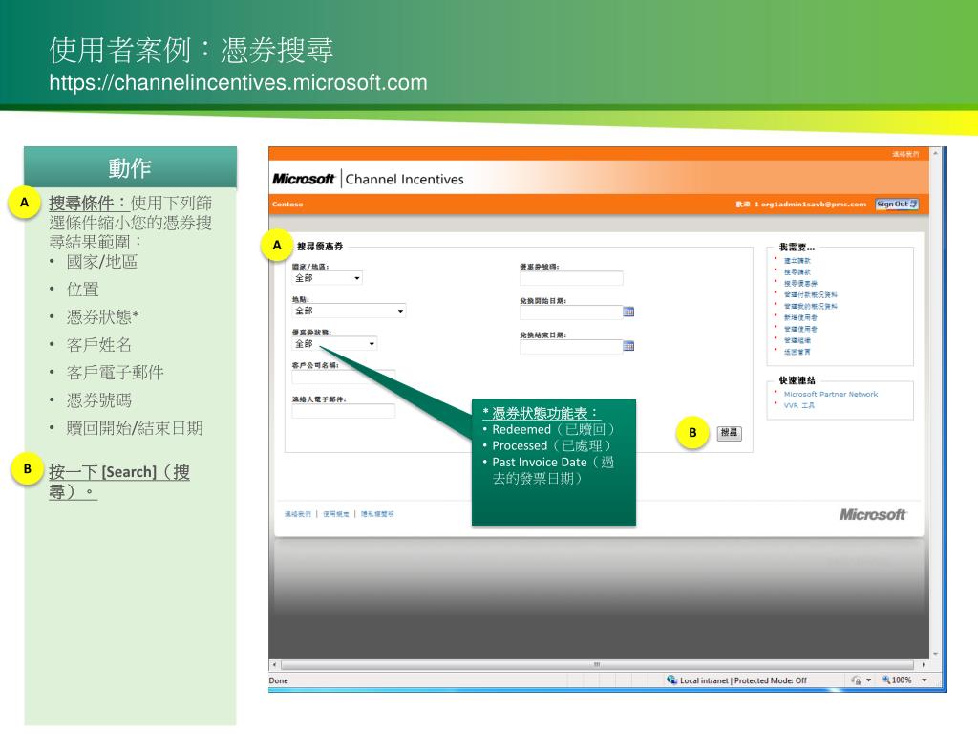Click the Redeemed（已贖回）callout entry
Image resolution: width=978 pixels, height=734 pixels.
(553, 429)
